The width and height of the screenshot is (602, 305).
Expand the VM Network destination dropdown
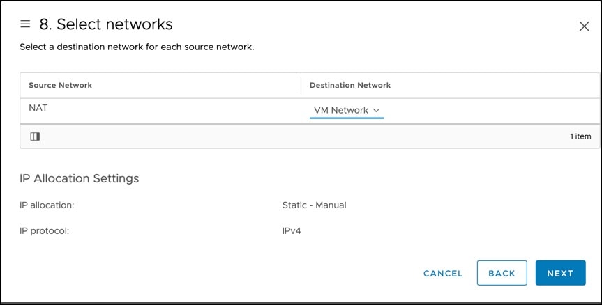[x=347, y=110]
